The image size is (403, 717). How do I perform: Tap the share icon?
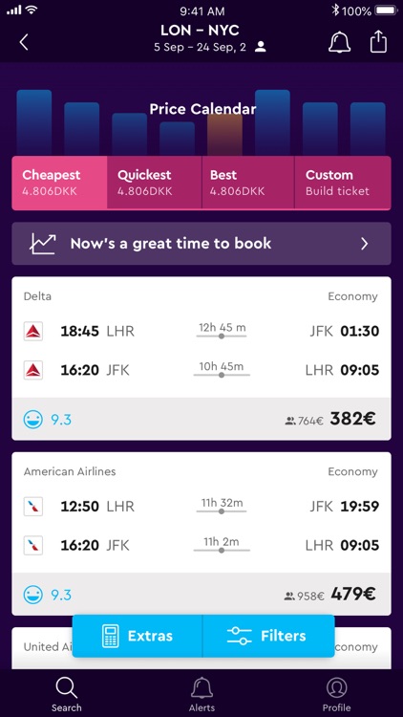click(378, 42)
